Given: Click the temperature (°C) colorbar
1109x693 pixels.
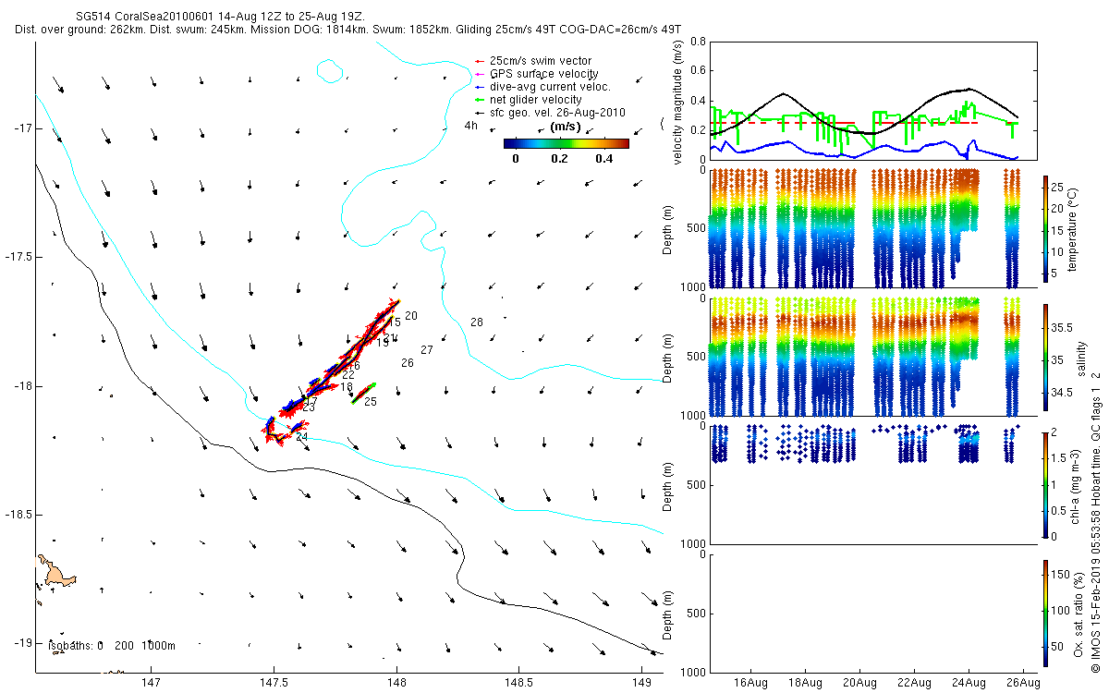Looking at the screenshot, I should coord(1046,227).
